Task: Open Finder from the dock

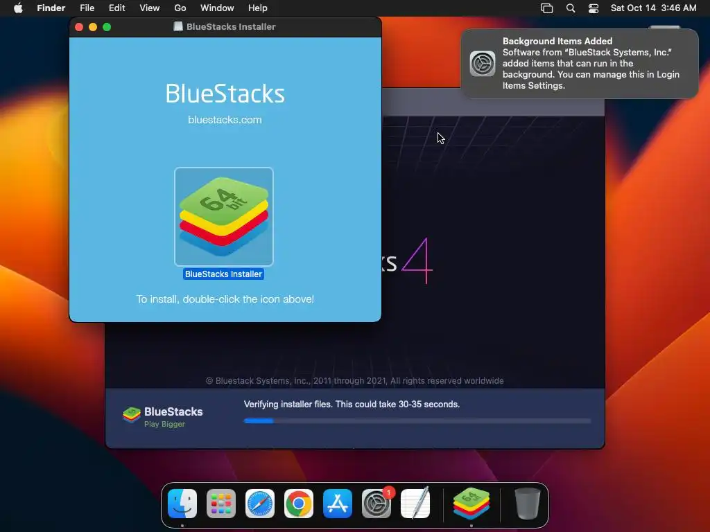Action: coord(182,504)
